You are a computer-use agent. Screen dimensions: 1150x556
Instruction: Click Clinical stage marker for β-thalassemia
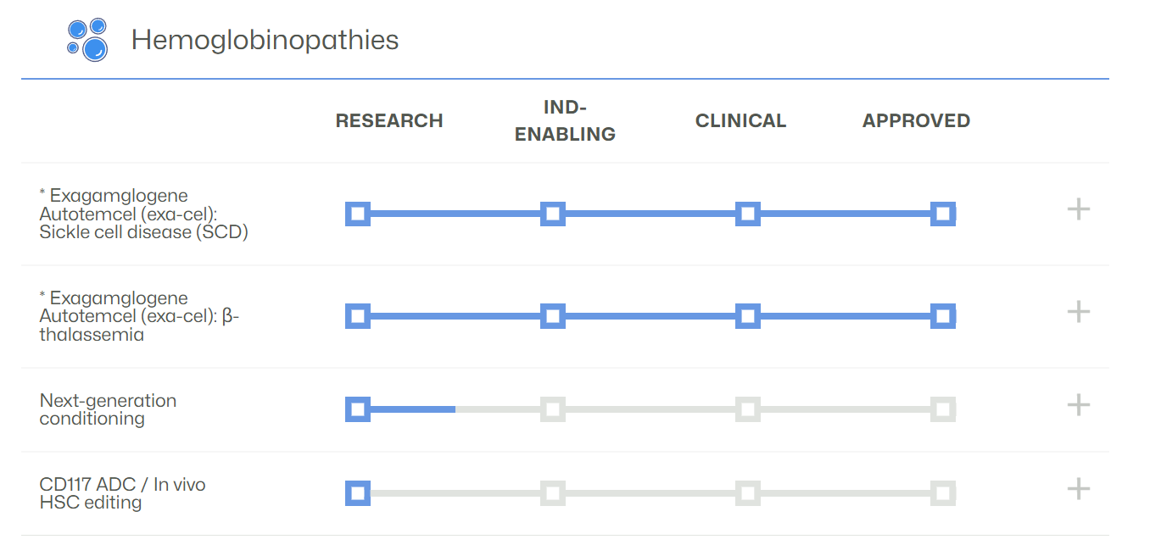point(747,316)
